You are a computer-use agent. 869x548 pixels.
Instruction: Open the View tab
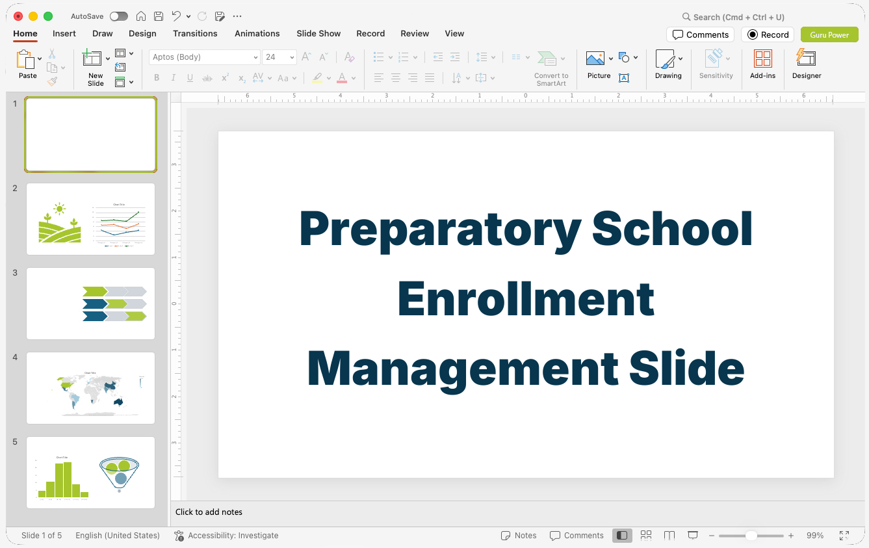(454, 33)
